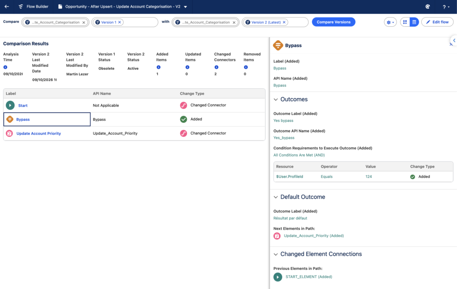The image size is (457, 289).
Task: Click Update Account Priority Changed Connector icon
Action: point(183,133)
